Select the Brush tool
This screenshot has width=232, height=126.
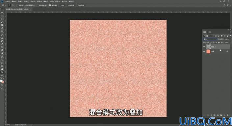tap(2, 35)
